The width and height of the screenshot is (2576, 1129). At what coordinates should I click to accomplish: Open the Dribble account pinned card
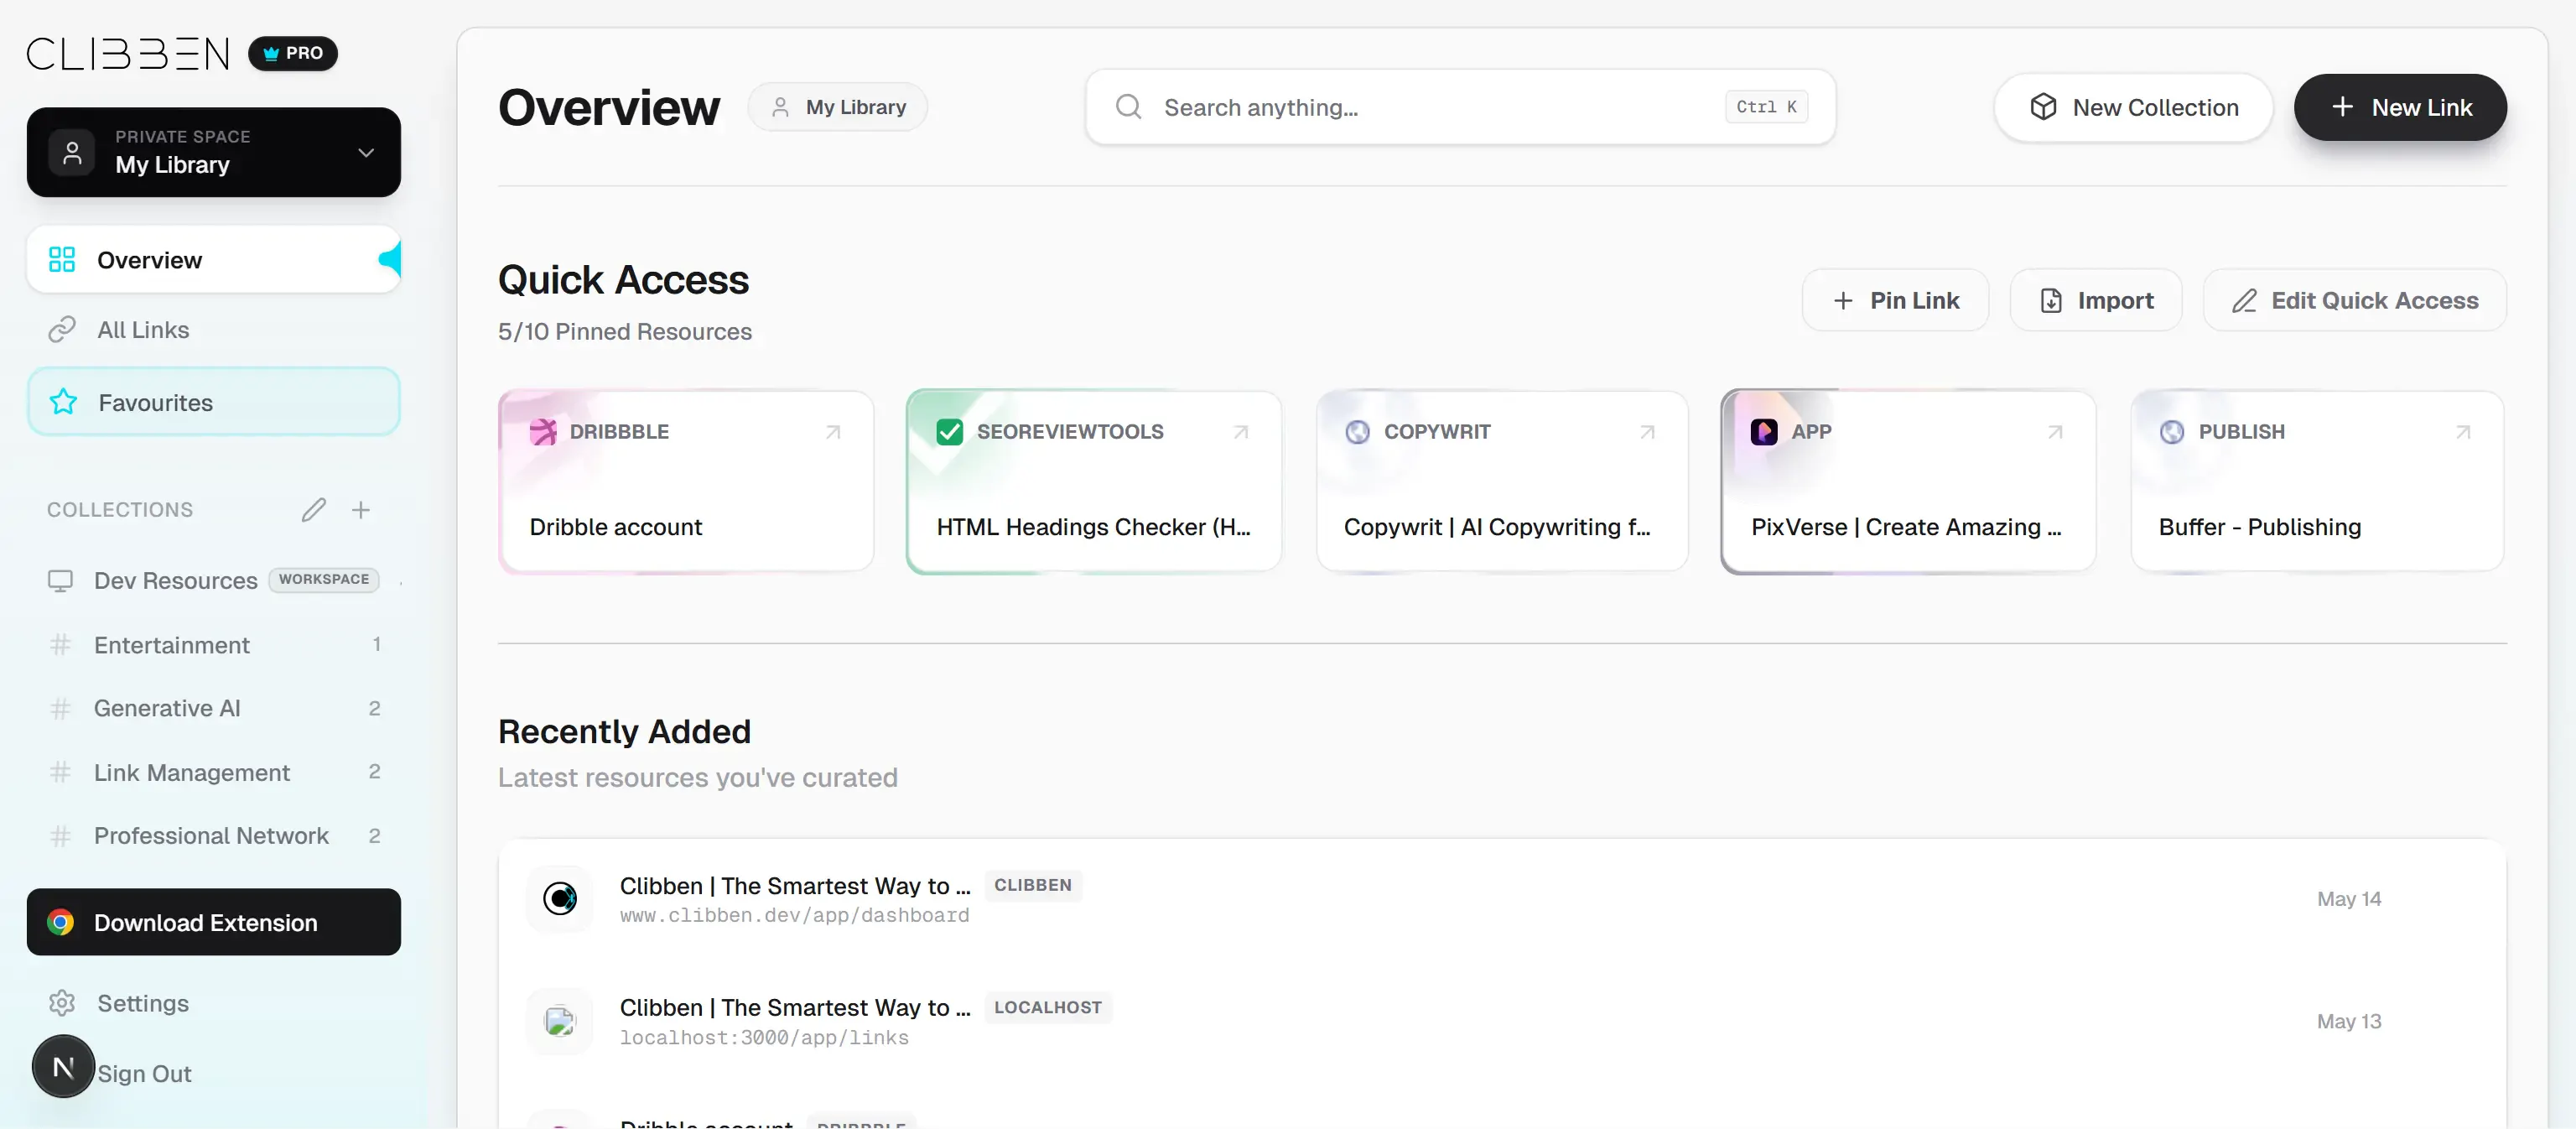click(686, 482)
